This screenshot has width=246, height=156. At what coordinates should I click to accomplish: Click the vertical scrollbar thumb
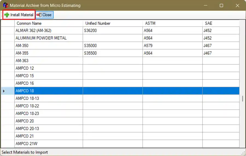point(242,99)
